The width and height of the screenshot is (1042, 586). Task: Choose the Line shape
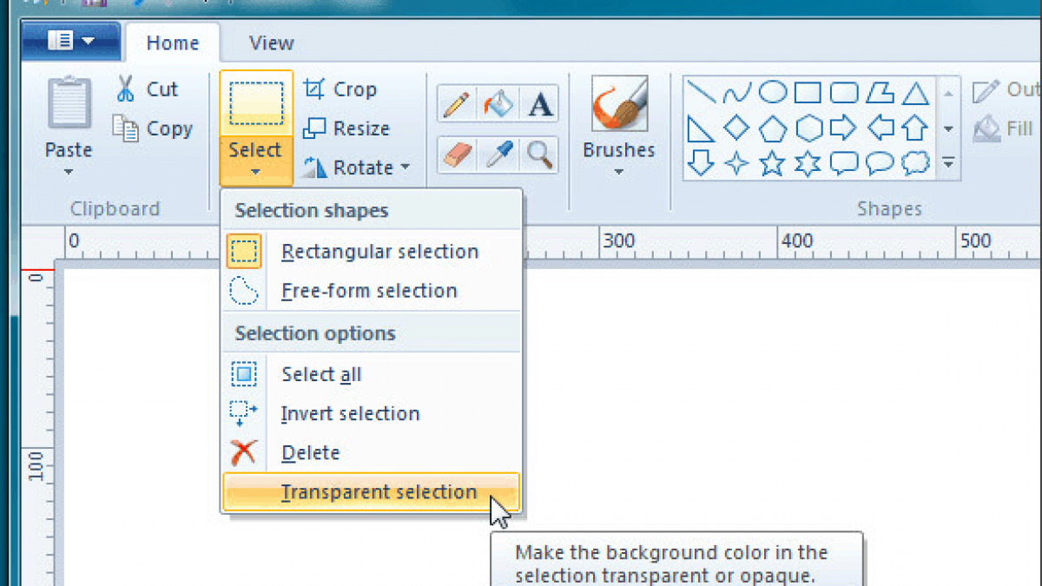click(700, 92)
